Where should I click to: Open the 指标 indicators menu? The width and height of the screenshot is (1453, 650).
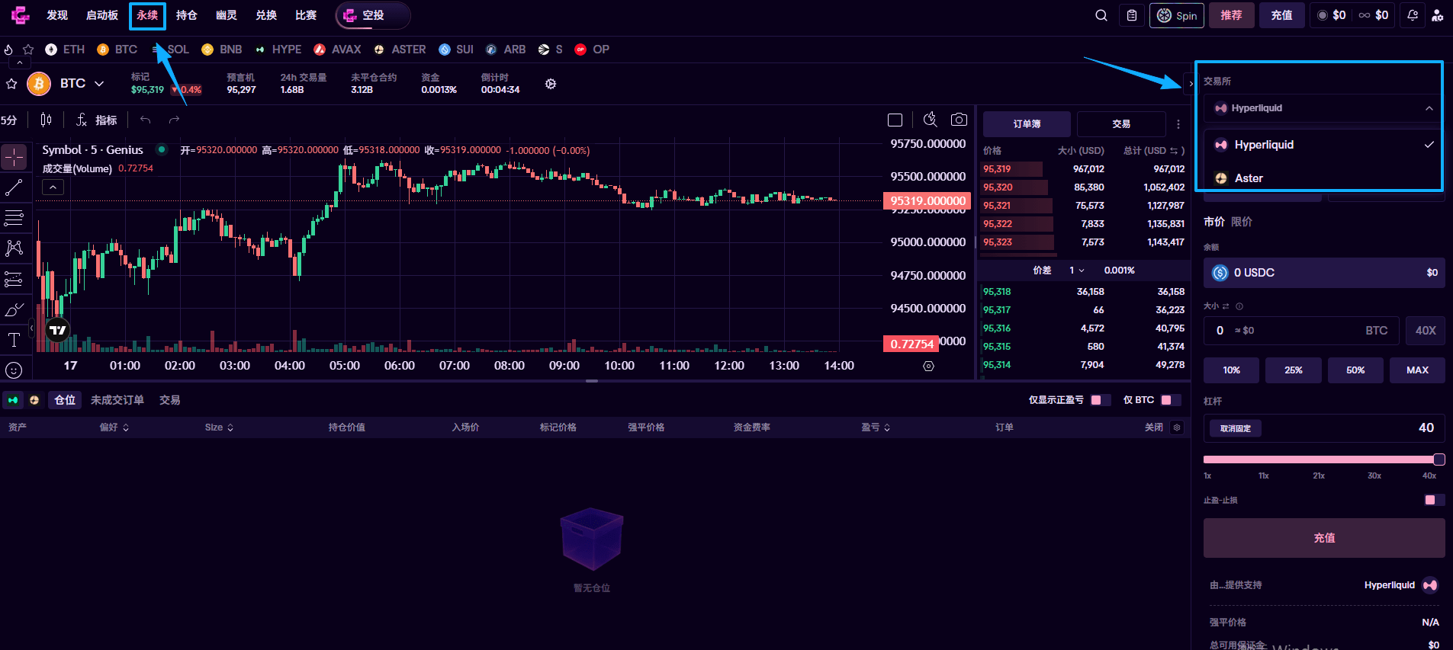point(97,120)
